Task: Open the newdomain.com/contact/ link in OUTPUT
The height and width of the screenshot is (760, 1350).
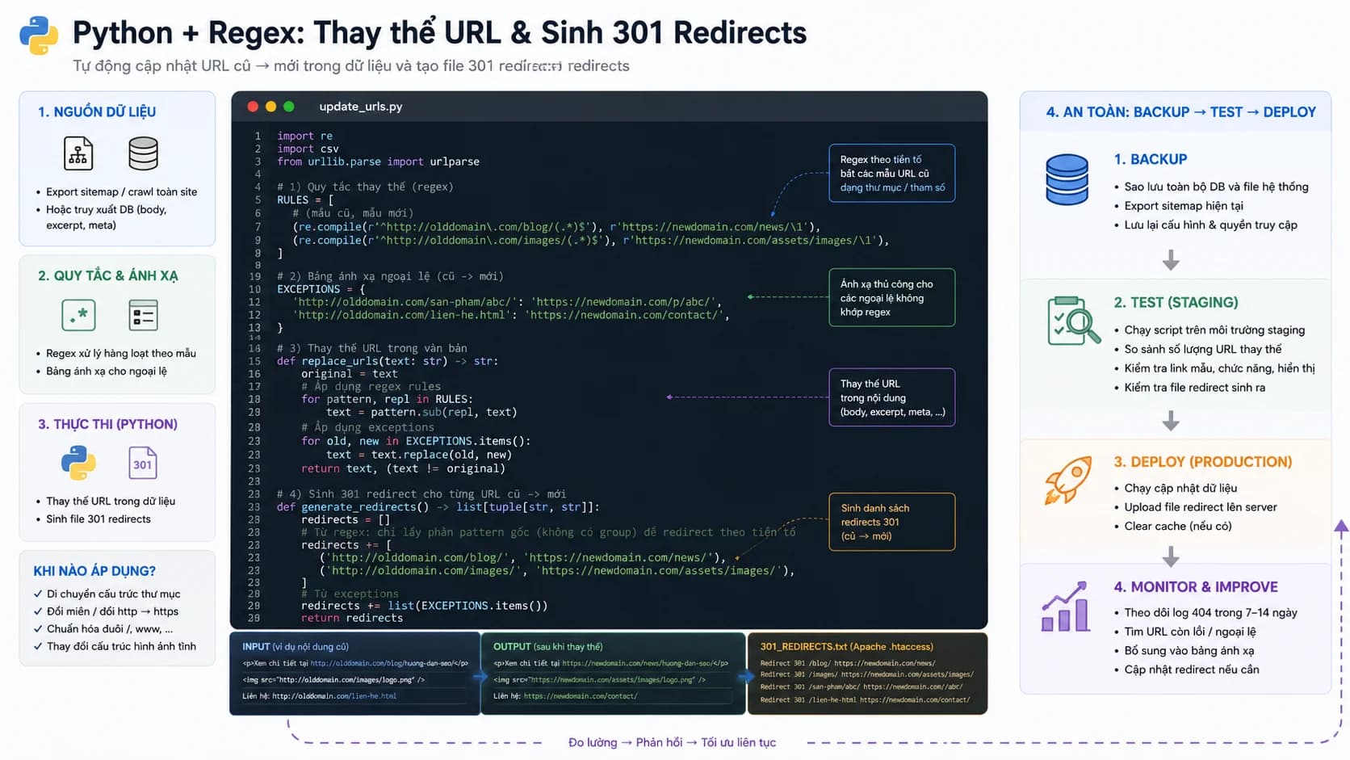Action: (x=581, y=696)
